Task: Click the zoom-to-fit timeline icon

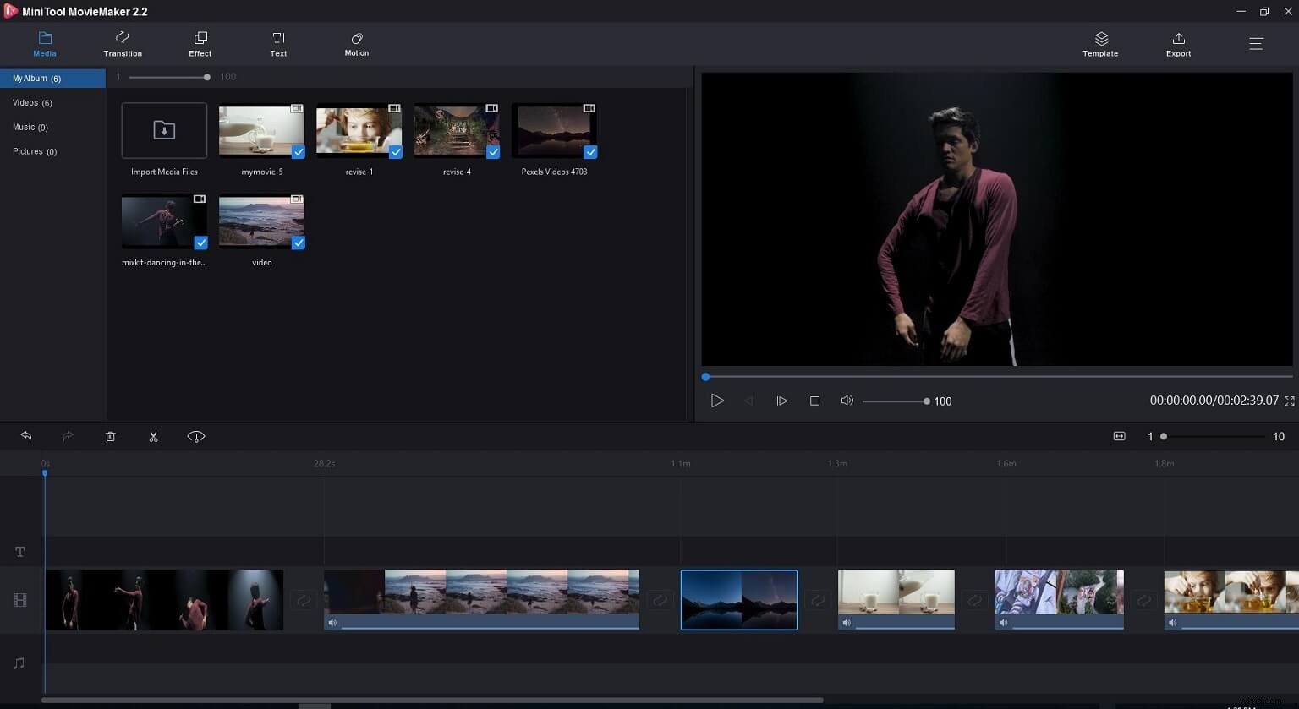Action: (x=1119, y=436)
